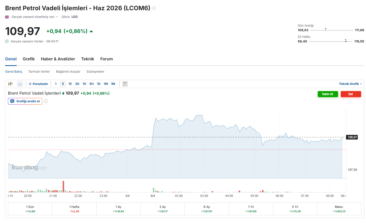Image resolution: width=366 pixels, height=223 pixels.
Task: Switch chart to candlestick view
Action: [x=10, y=84]
